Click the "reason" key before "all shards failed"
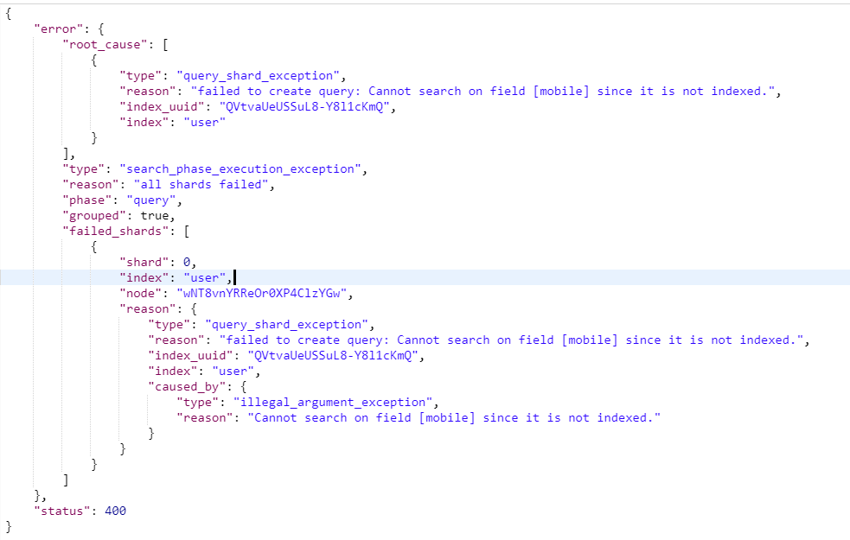The width and height of the screenshot is (850, 540). (91, 185)
